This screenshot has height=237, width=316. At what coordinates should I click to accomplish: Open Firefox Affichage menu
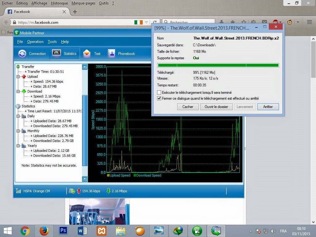(39, 3)
